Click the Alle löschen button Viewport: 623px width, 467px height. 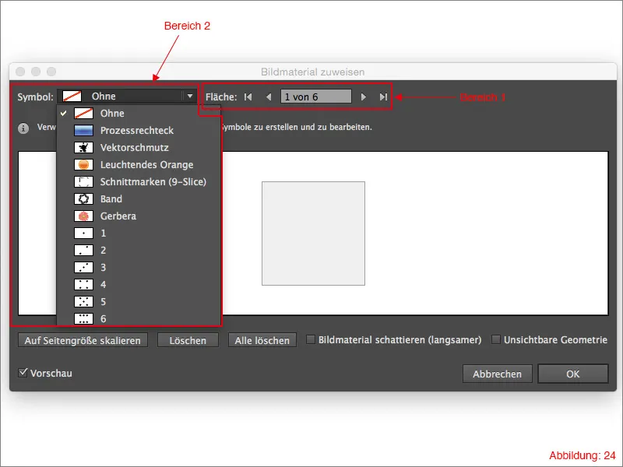(262, 340)
